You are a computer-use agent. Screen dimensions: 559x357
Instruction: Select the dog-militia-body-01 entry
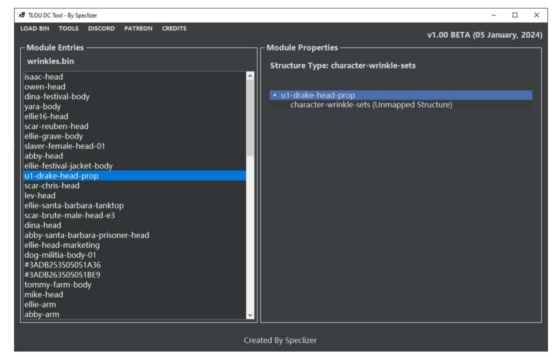pos(60,255)
